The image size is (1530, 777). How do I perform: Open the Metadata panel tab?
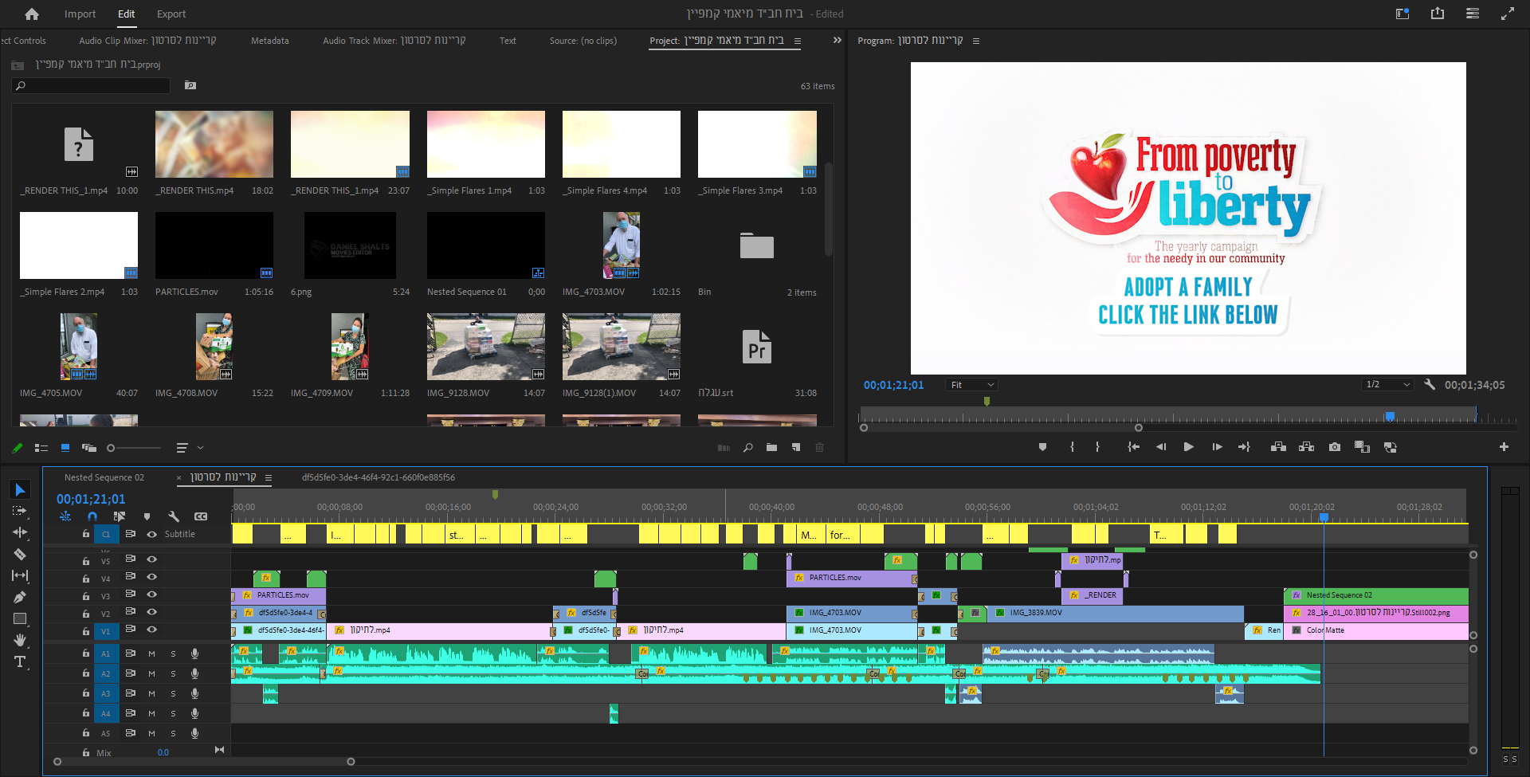[x=269, y=41]
